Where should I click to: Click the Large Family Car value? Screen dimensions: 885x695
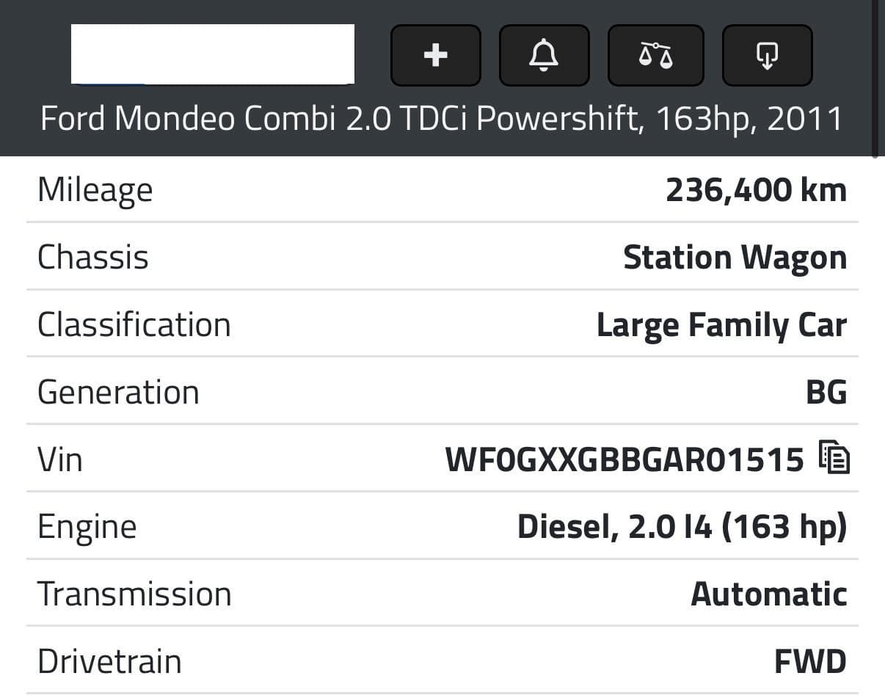721,325
